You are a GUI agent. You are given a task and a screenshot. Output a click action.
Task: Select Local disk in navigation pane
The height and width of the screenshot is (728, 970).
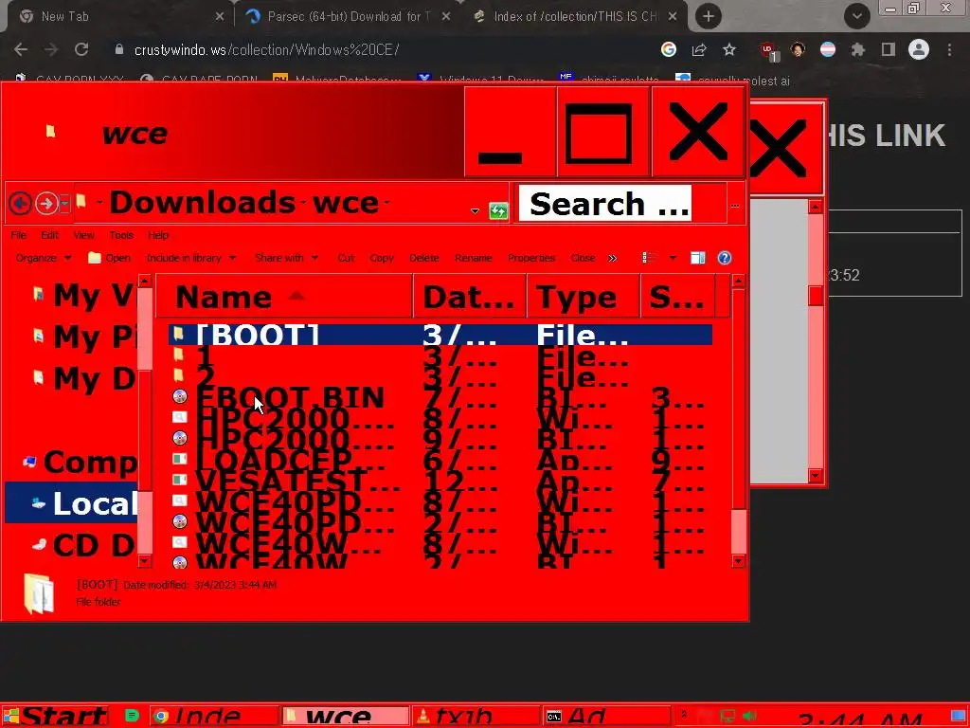click(71, 503)
